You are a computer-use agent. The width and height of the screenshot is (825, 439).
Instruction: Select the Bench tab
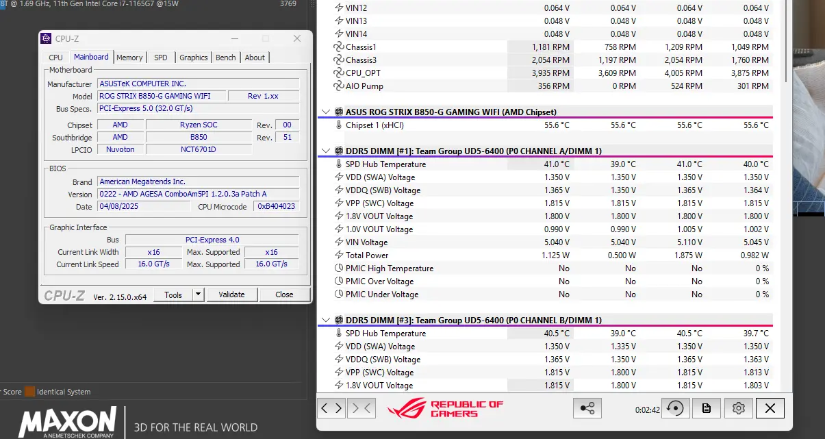tap(225, 58)
